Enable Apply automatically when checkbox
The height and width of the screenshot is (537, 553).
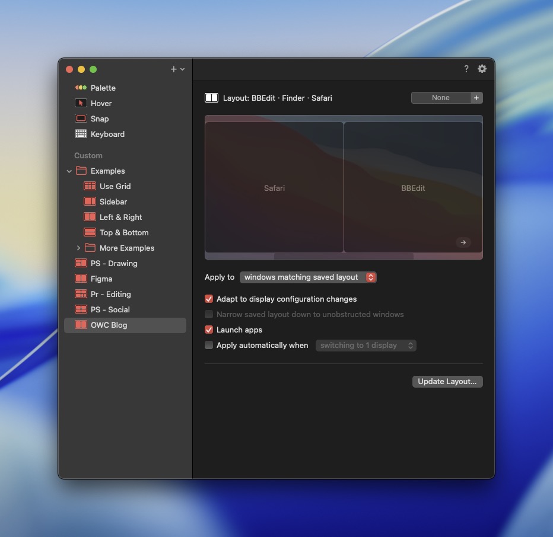(x=209, y=345)
